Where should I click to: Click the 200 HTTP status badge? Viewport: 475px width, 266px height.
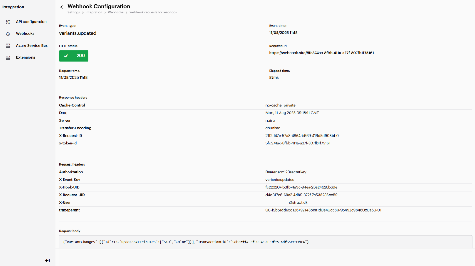coord(81,56)
